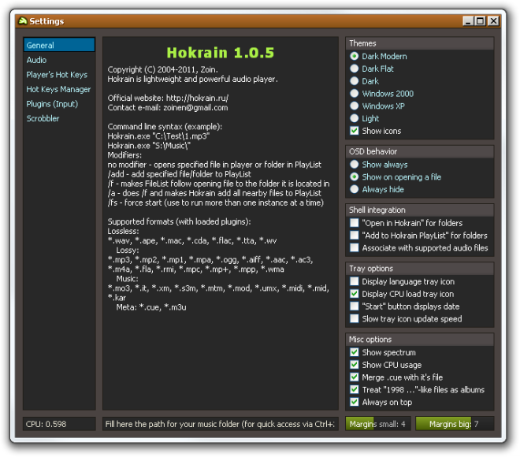The image size is (520, 457).
Task: Click the Hokrain app icon in title bar
Action: 22,21
